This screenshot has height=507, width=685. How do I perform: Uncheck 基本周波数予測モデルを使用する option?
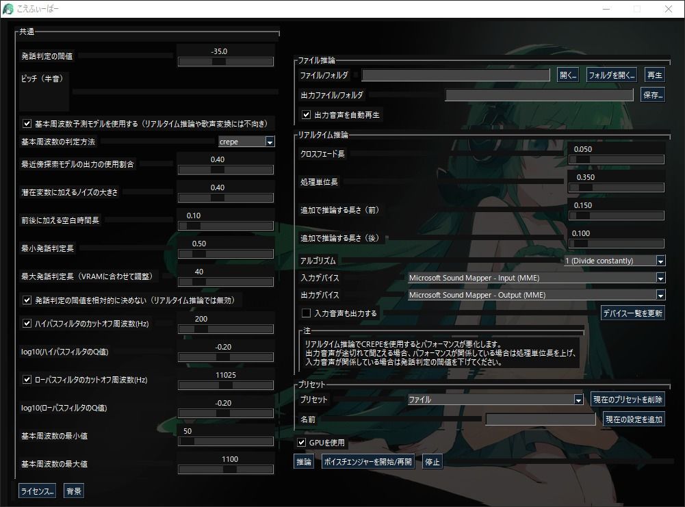(x=27, y=124)
